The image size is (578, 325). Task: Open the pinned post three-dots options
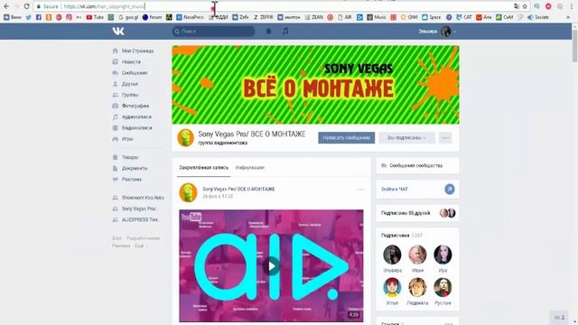(x=360, y=190)
